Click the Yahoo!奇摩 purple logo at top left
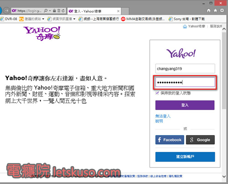This screenshot has height=184, width=228. pyautogui.click(x=42, y=33)
